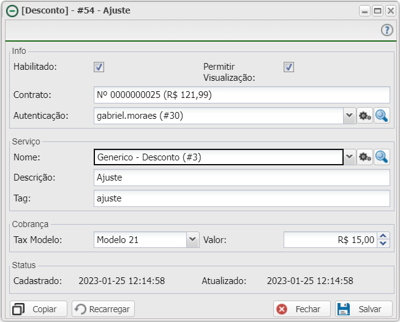Uncheck the Habilitado checkbox

(x=99, y=67)
